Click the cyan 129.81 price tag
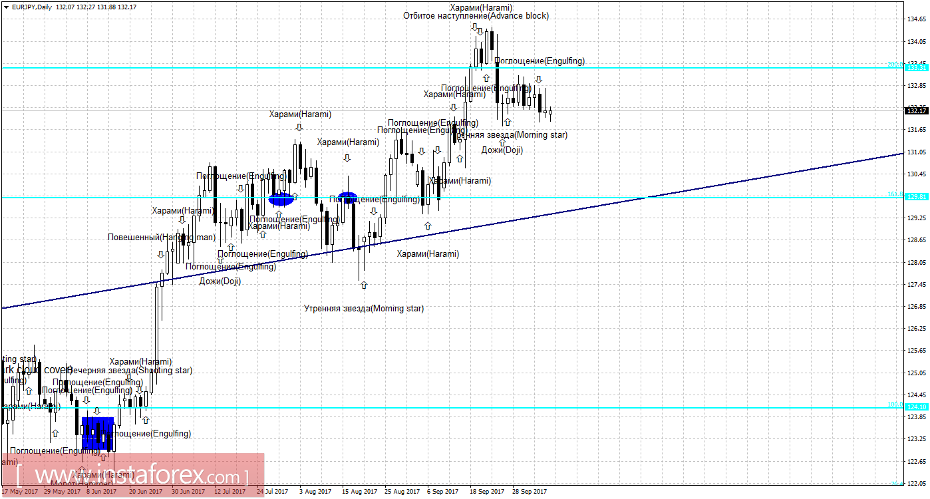930x499 pixels. coord(917,197)
